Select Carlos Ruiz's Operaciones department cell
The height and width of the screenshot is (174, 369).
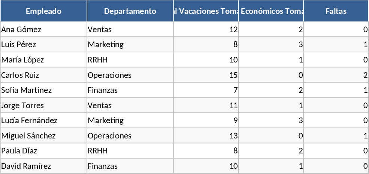point(130,75)
